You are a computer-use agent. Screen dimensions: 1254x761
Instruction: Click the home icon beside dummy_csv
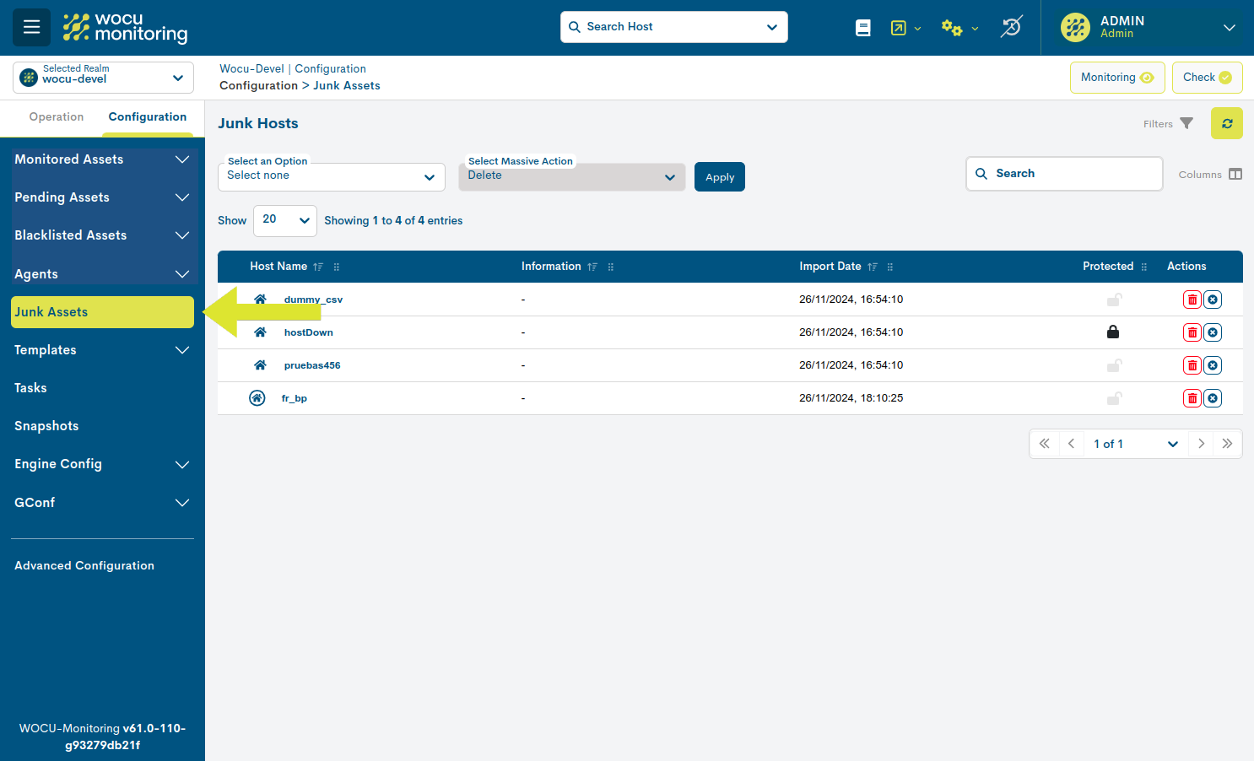point(260,300)
